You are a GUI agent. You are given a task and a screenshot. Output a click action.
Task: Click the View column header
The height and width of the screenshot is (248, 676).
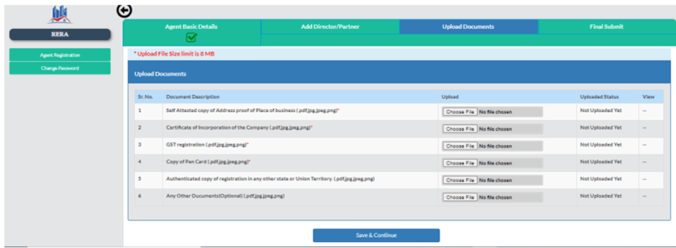pyautogui.click(x=648, y=96)
